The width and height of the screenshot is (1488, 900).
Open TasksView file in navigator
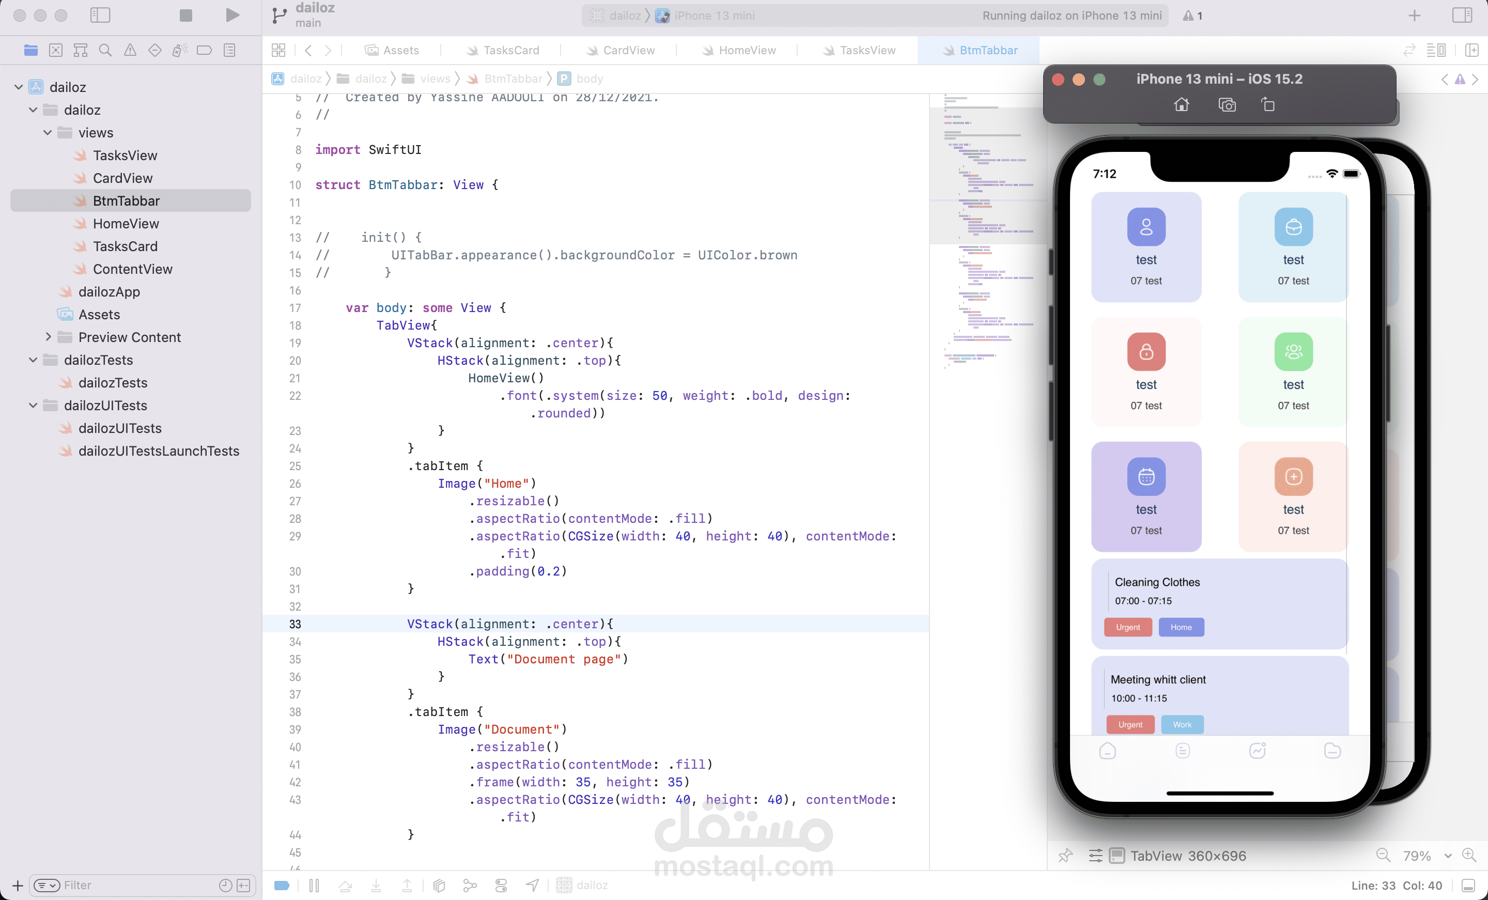[125, 155]
